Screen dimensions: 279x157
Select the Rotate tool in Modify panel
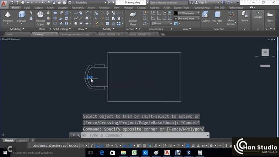pos(107,18)
